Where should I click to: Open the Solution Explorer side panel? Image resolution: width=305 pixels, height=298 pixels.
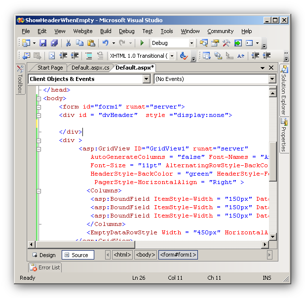pos(284,90)
